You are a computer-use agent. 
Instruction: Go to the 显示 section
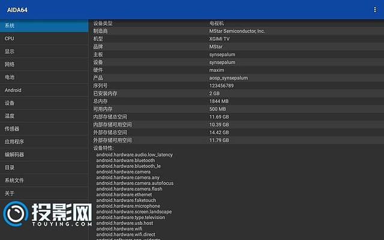click(x=44, y=52)
